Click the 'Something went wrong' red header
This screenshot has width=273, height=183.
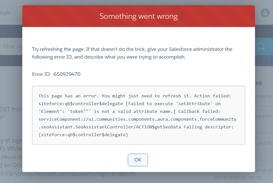[138, 16]
